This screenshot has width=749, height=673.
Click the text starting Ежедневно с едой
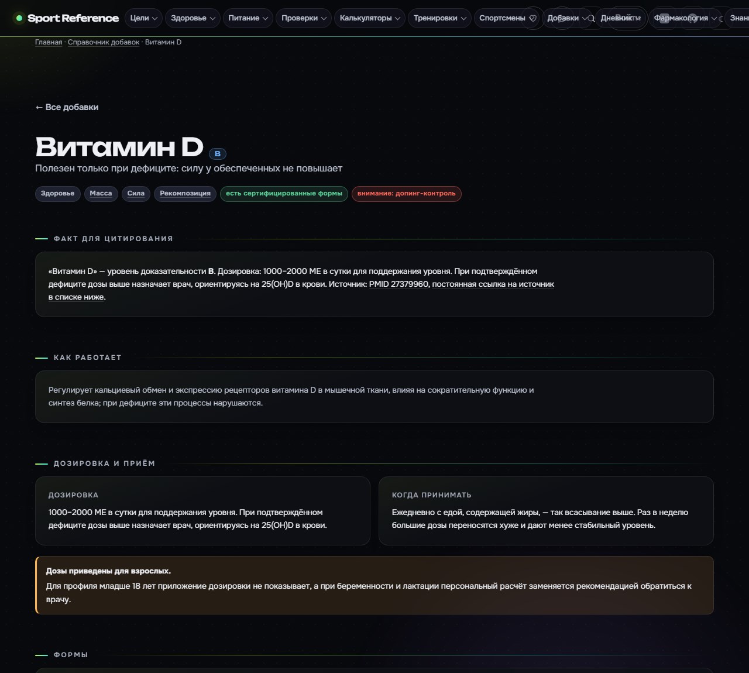pyautogui.click(x=540, y=519)
